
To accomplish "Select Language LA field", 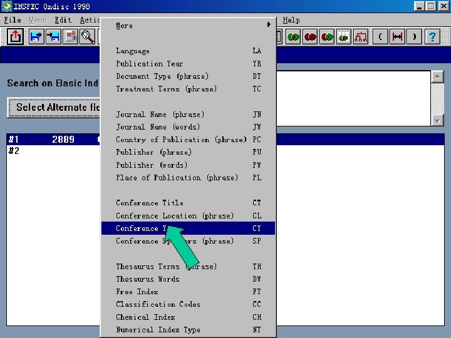I will (188, 51).
